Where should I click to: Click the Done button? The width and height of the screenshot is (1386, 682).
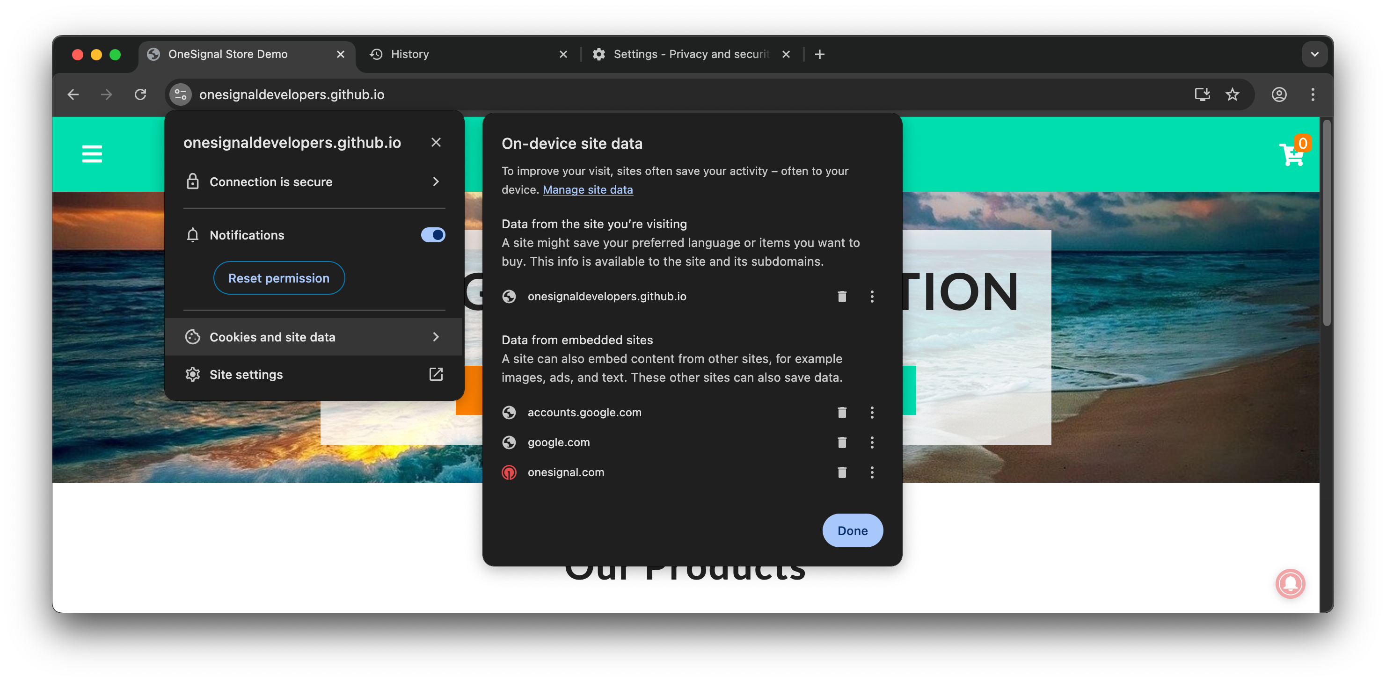[852, 531]
